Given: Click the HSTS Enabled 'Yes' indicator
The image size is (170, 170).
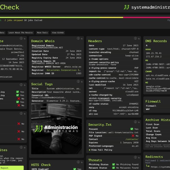Looking at the screenshot, I should (x=77, y=169).
